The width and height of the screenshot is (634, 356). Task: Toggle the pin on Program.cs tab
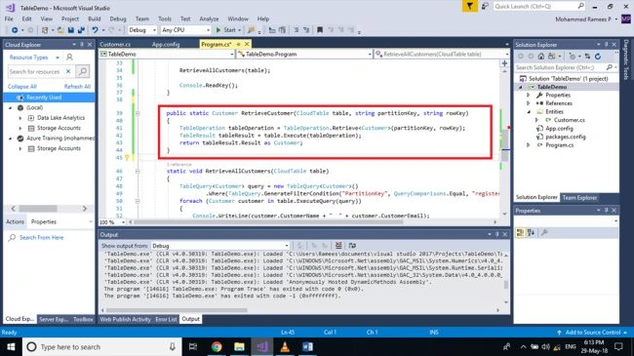click(239, 44)
